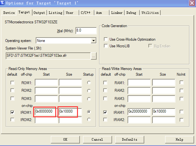Expand the Operating system dropdown

93,41
